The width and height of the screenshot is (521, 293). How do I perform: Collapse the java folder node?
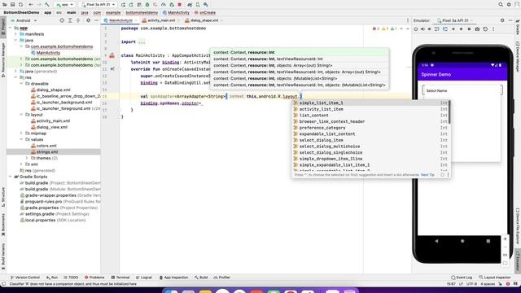(15, 40)
